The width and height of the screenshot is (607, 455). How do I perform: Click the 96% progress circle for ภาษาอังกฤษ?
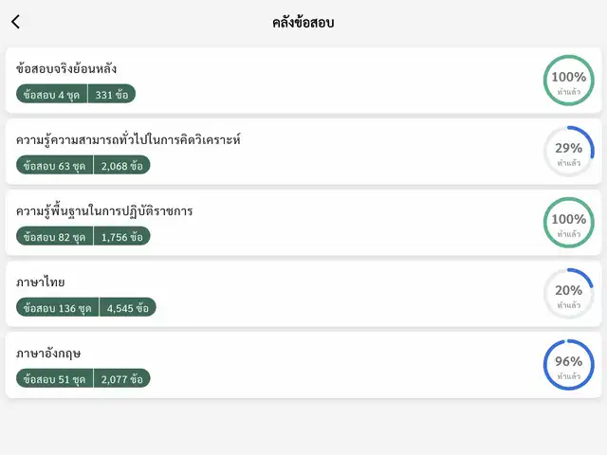coord(568,365)
